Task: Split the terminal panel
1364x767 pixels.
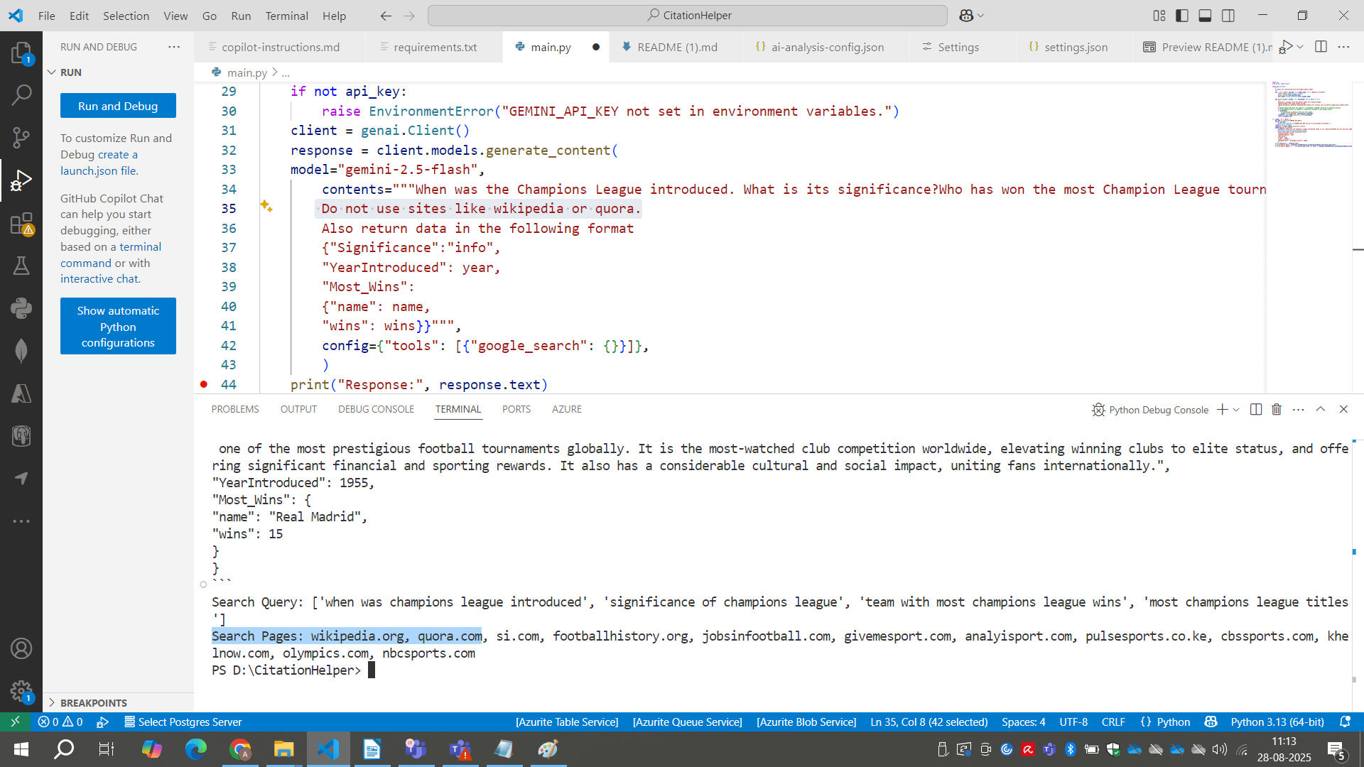Action: click(1255, 410)
